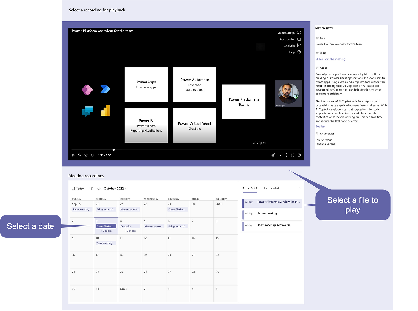The height and width of the screenshot is (311, 418).
Task: Click the Power BI logo icon in video
Action: coord(105,110)
